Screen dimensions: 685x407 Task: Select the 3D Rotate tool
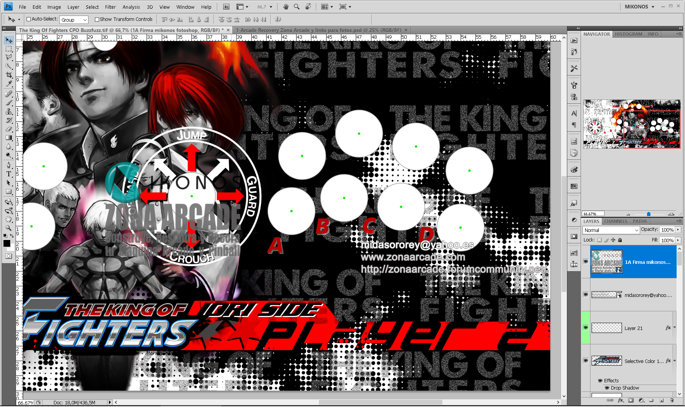[x=9, y=202]
